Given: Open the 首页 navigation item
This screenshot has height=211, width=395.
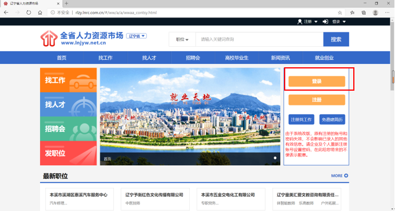Looking at the screenshot, I should coord(62,58).
